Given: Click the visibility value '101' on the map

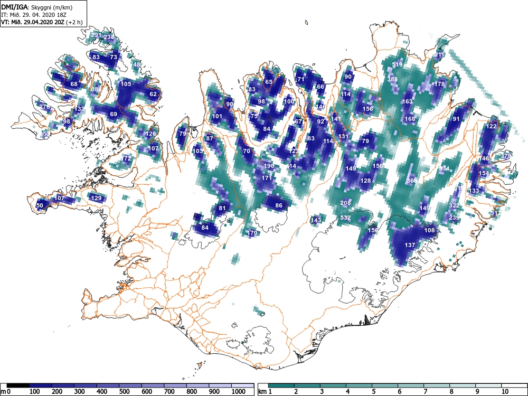Looking at the screenshot, I should point(217,116).
